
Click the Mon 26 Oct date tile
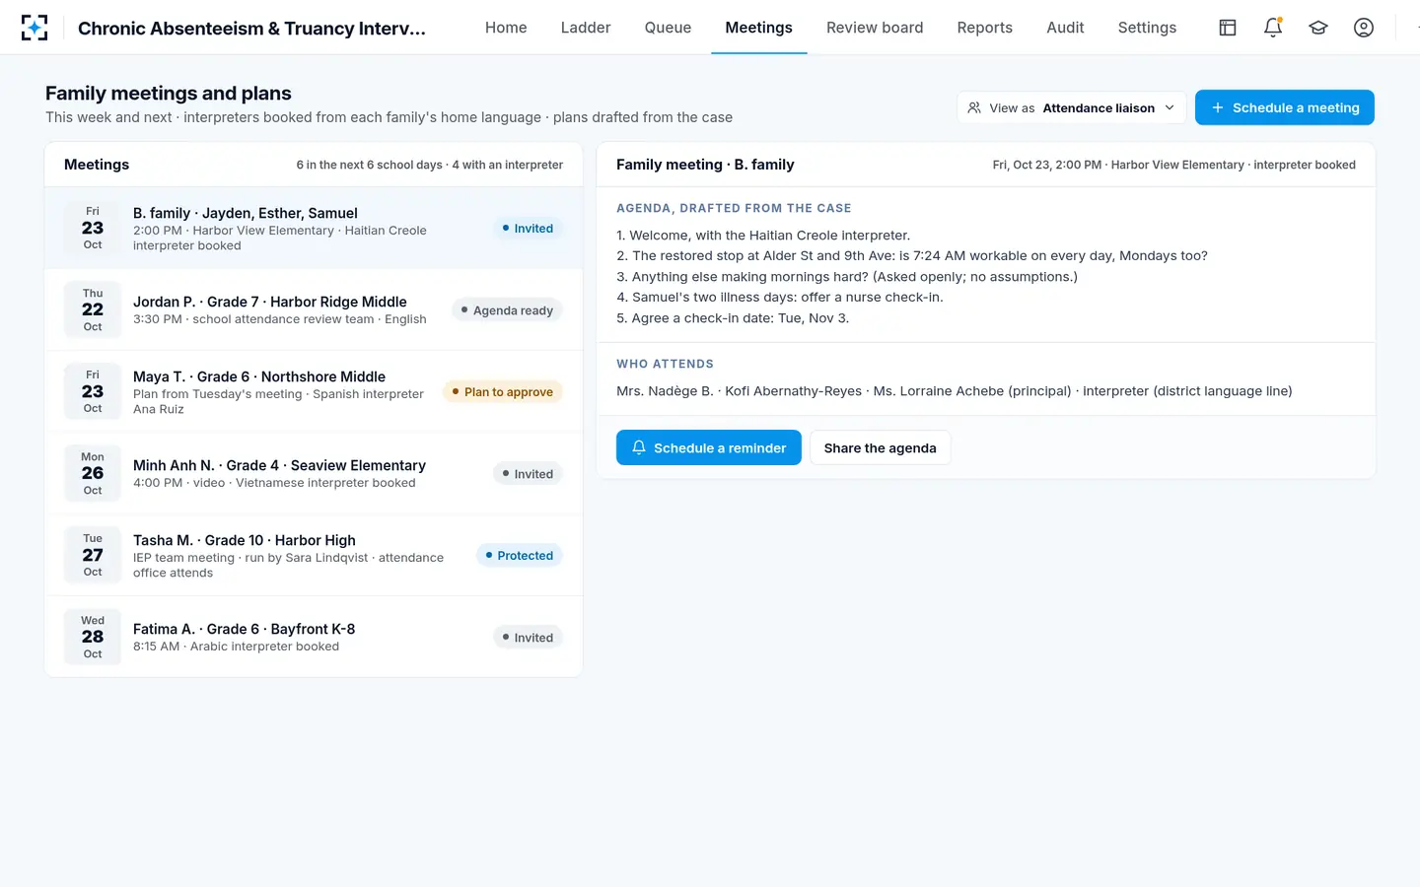click(93, 473)
